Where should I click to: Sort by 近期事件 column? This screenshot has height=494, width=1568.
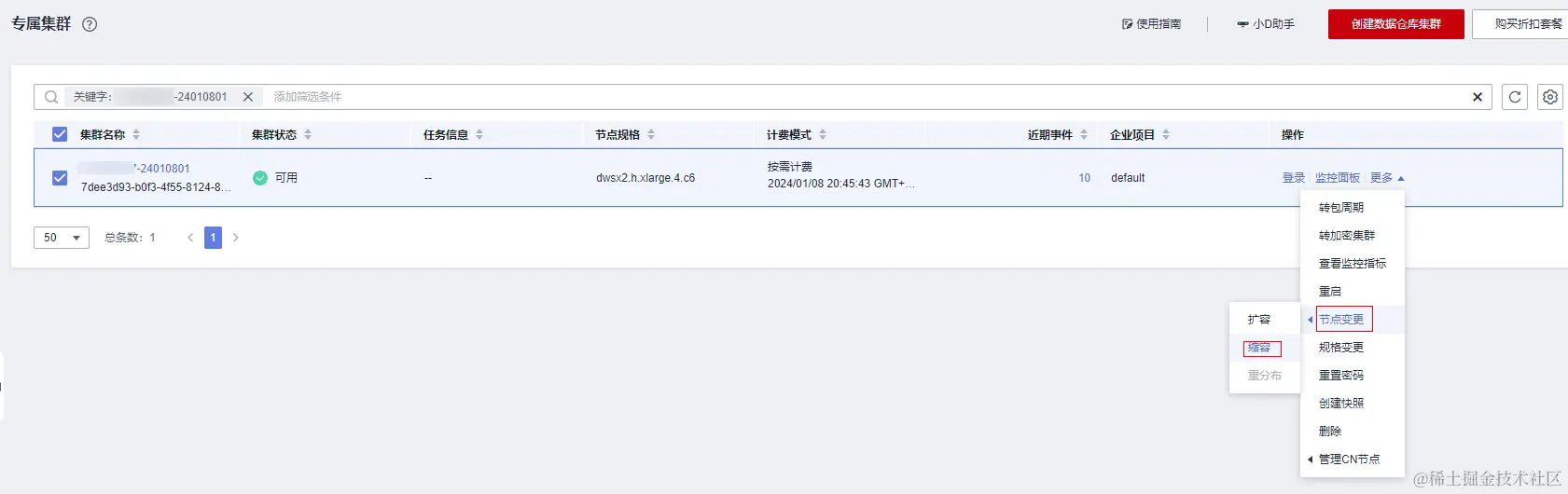click(1084, 134)
